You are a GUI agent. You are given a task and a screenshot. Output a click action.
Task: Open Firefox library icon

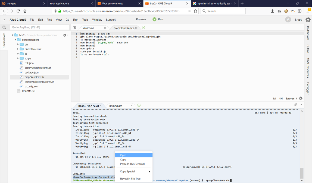point(279,11)
